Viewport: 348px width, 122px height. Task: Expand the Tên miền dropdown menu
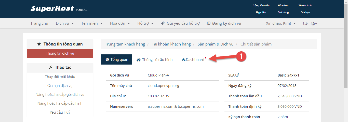pos(92,23)
